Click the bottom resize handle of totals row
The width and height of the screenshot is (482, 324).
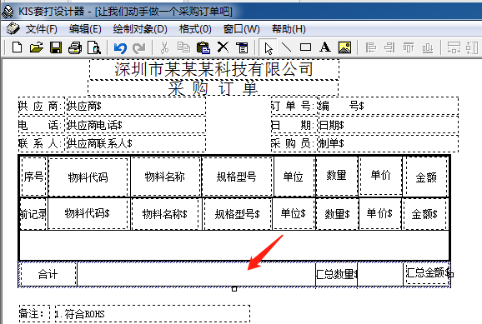234,289
